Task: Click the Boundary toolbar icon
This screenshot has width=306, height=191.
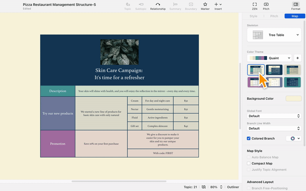Action: click(191, 4)
